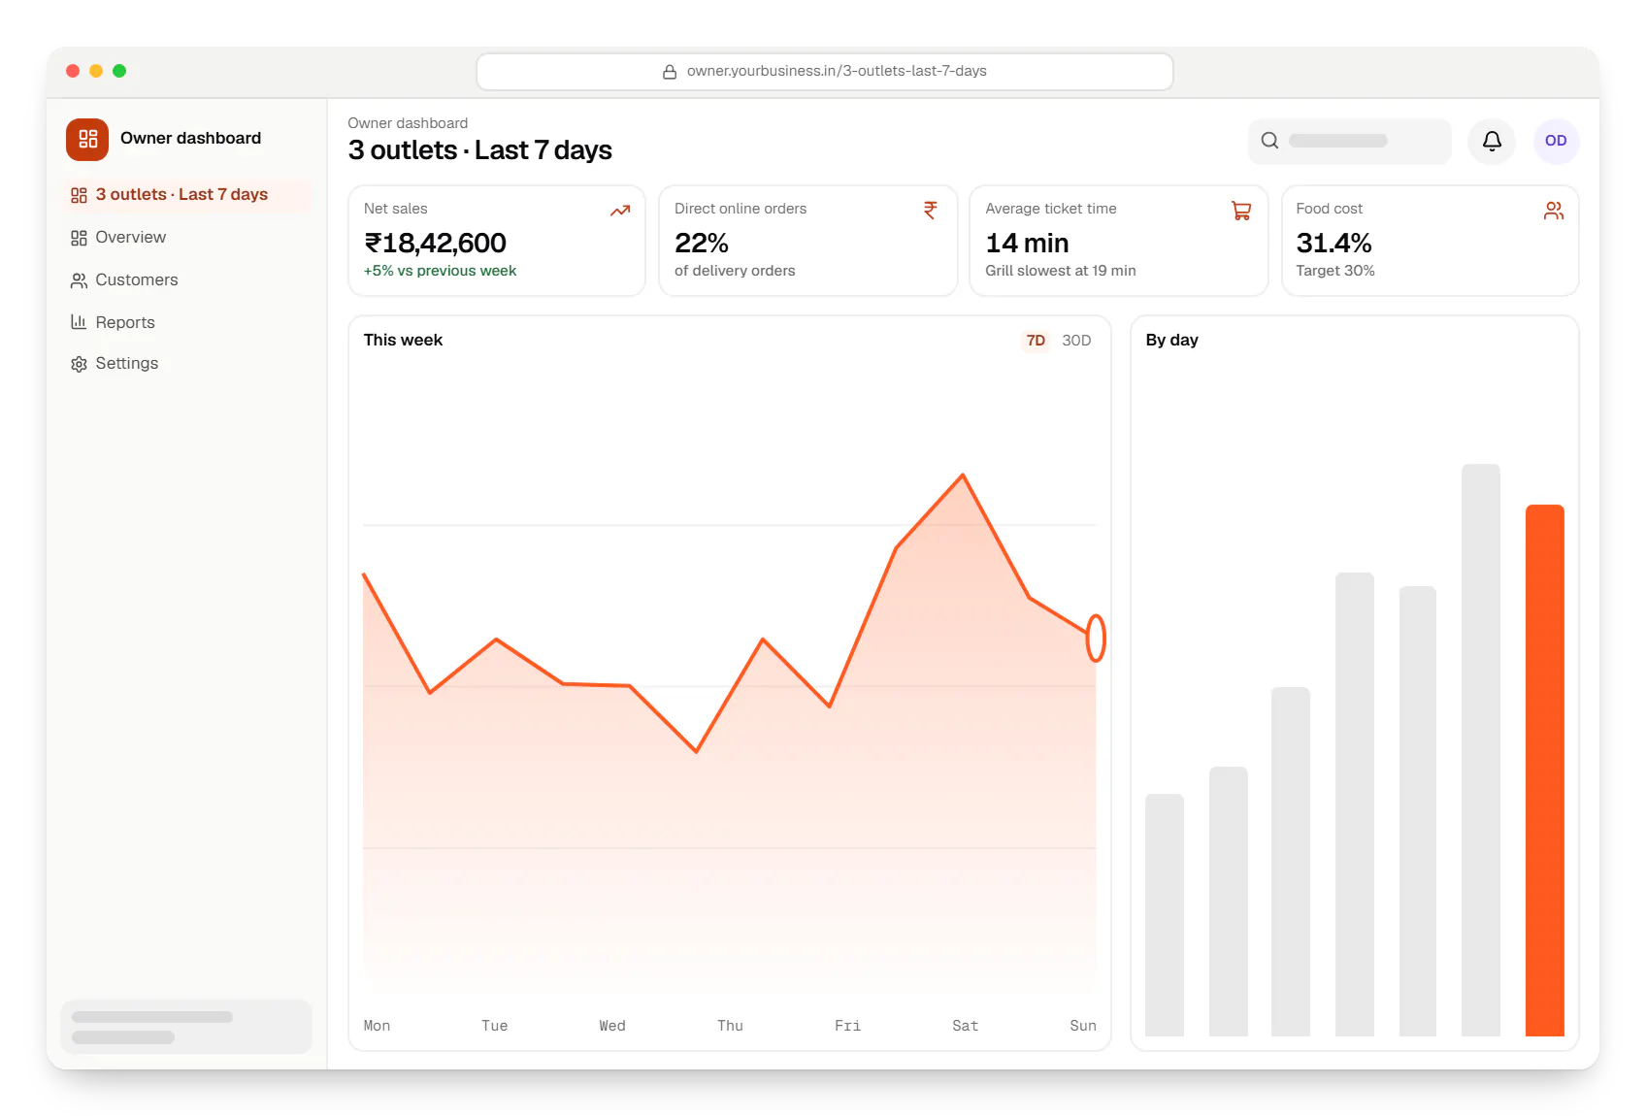Open the Food cost card

1431,241
